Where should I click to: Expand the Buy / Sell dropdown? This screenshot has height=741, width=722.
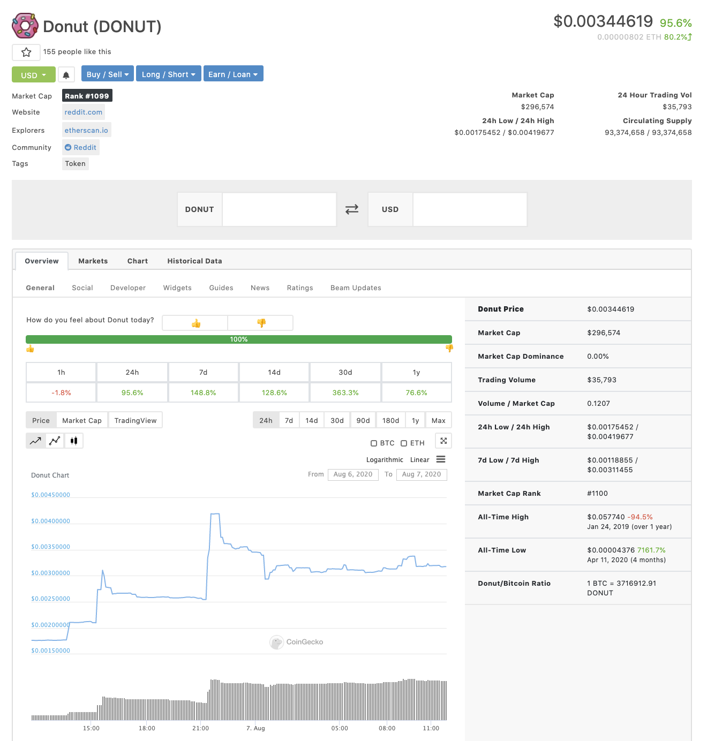[x=108, y=74]
